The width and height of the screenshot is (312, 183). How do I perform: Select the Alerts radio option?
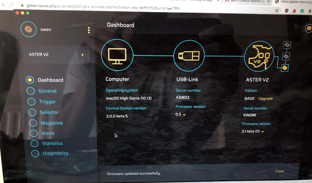(34, 133)
